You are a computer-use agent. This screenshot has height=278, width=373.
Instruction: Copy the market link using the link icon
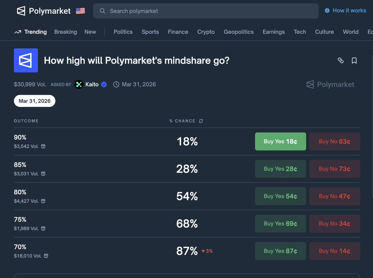(341, 61)
